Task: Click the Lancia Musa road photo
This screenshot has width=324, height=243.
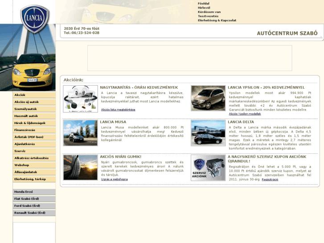Action: pos(80,133)
